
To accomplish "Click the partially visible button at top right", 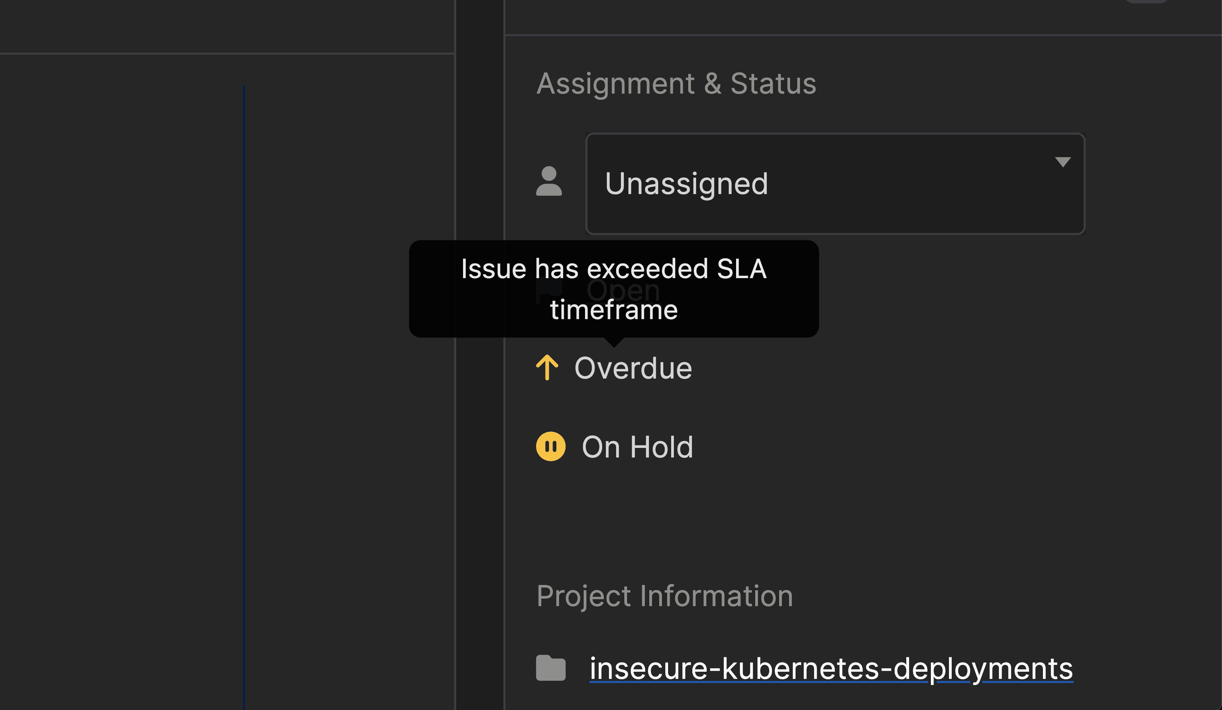I will [x=1147, y=1].
